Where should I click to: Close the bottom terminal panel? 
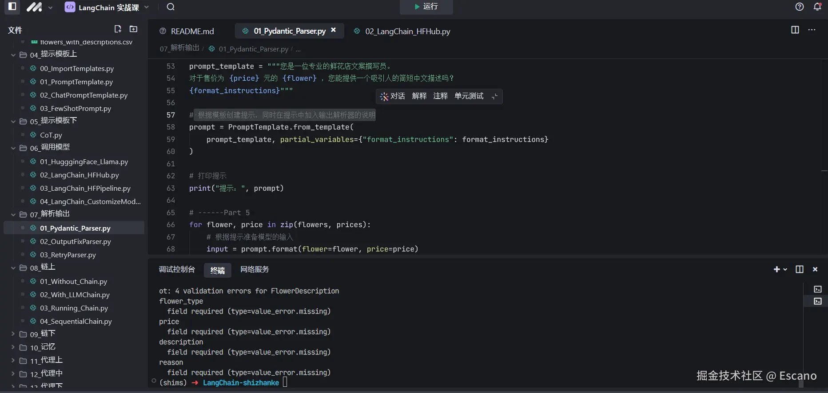click(x=815, y=269)
